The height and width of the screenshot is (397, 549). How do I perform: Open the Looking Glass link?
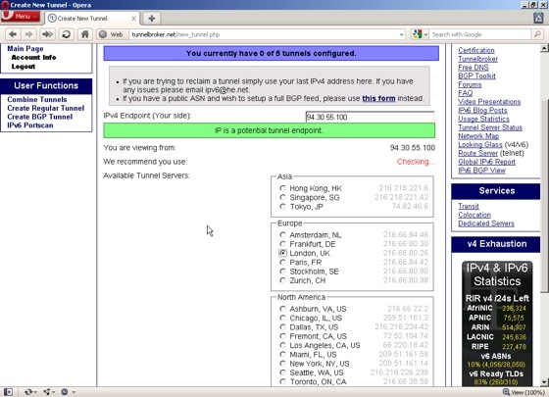(480, 145)
